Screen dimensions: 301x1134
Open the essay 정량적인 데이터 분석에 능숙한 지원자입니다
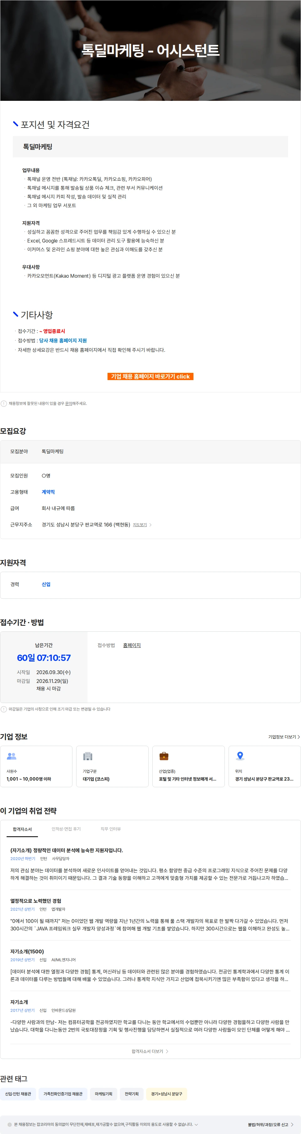click(67, 850)
